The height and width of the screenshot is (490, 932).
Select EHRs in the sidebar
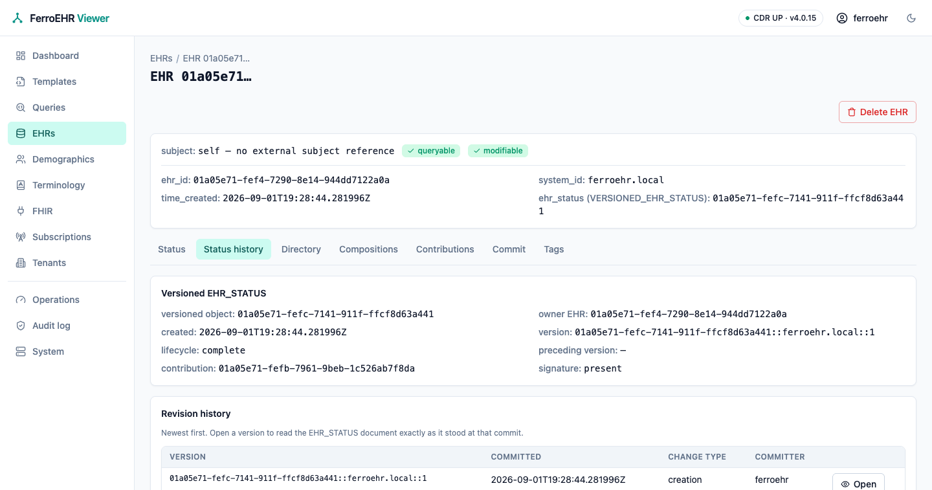[67, 133]
